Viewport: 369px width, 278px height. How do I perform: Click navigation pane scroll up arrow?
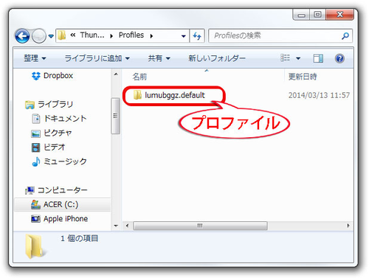coord(116,74)
